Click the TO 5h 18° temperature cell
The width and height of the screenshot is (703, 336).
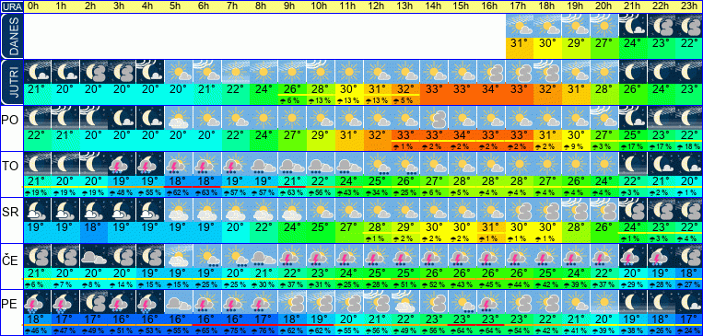(x=179, y=180)
